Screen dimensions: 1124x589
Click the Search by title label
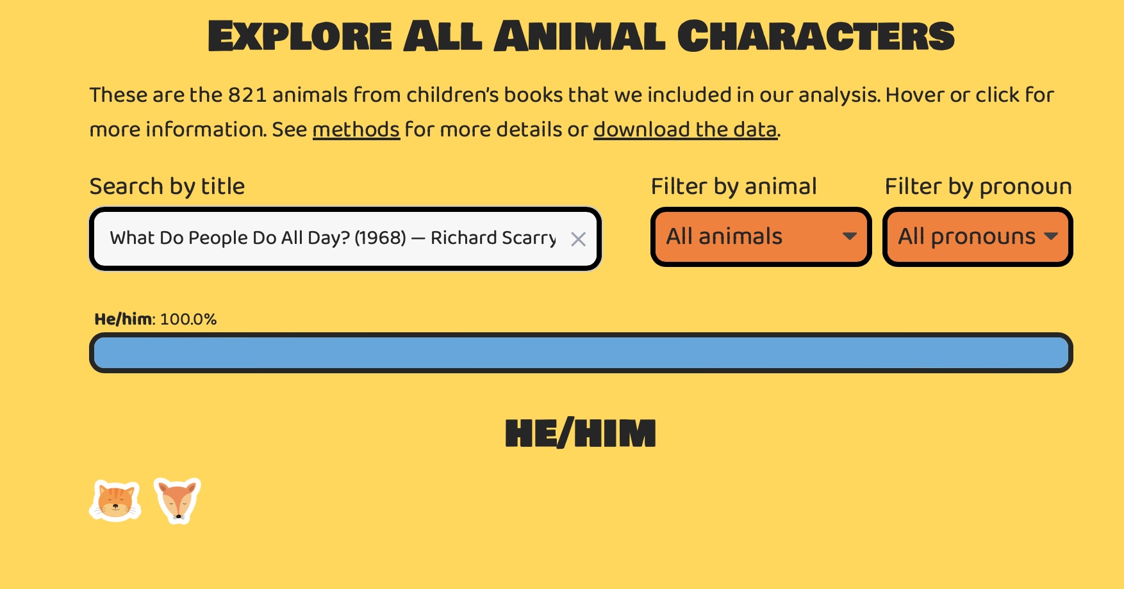click(x=167, y=186)
